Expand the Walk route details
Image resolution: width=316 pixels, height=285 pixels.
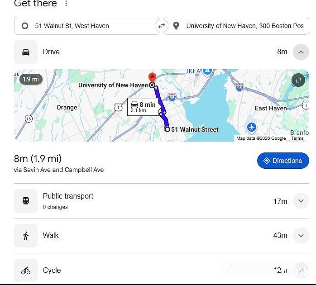point(301,236)
